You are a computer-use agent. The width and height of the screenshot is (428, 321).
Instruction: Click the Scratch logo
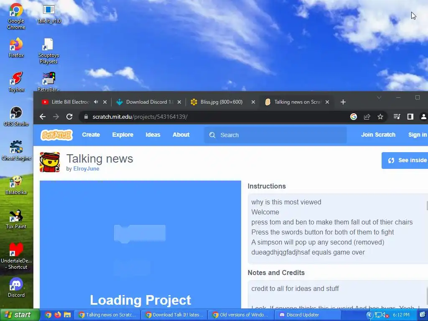click(x=56, y=135)
